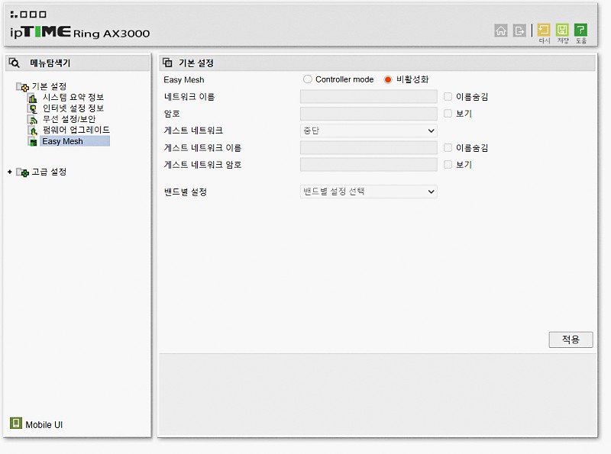Select the Controller mode radio button
Image resolution: width=611 pixels, height=454 pixels.
coord(308,79)
